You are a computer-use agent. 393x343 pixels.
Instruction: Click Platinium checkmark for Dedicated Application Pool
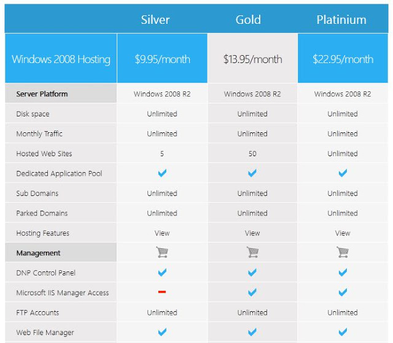(x=343, y=173)
